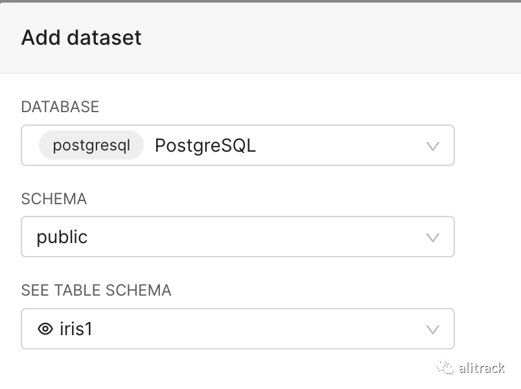Click the SEE TABLE SCHEMA label
521x389 pixels.
(x=96, y=290)
